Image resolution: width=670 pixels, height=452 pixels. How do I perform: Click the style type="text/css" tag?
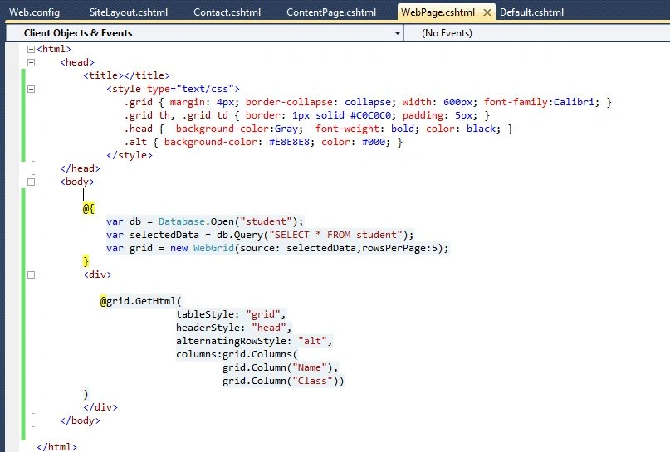(x=173, y=89)
